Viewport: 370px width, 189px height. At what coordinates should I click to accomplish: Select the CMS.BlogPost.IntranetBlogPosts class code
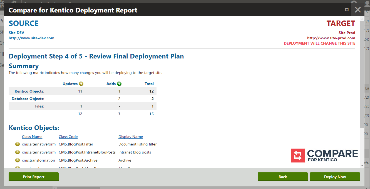(x=87, y=152)
